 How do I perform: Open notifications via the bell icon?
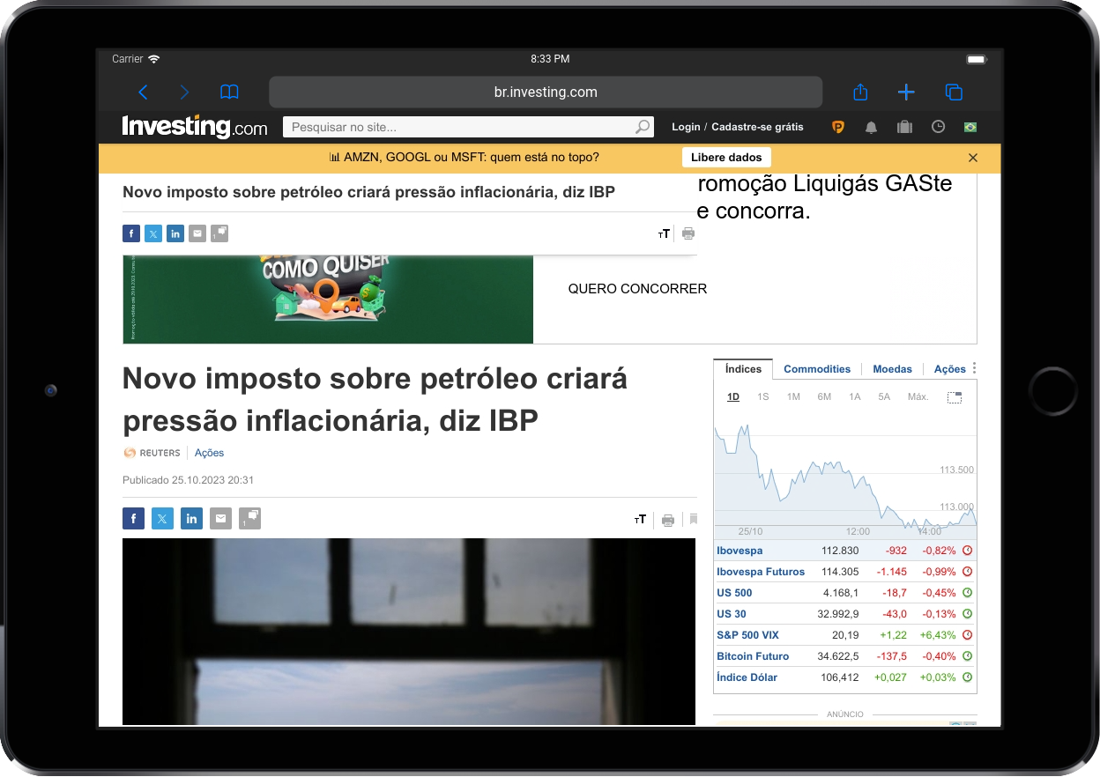click(871, 127)
